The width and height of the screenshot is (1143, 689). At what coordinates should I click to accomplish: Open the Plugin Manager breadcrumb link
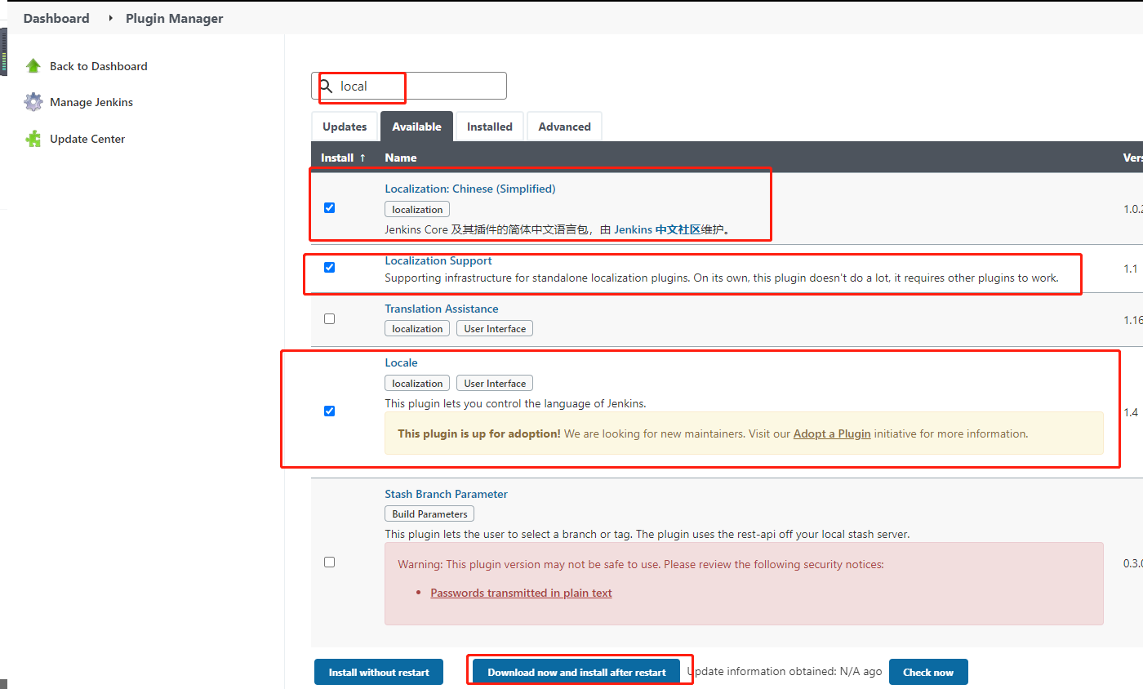click(x=175, y=18)
